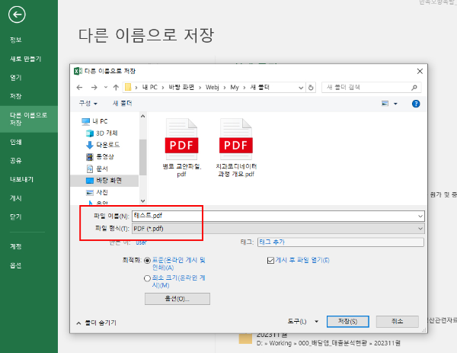Image resolution: width=457 pixels, height=353 pixels.
Task: Click the author name user link
Action: tap(141, 242)
